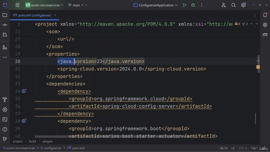Change LF line separator setting

click(x=233, y=148)
